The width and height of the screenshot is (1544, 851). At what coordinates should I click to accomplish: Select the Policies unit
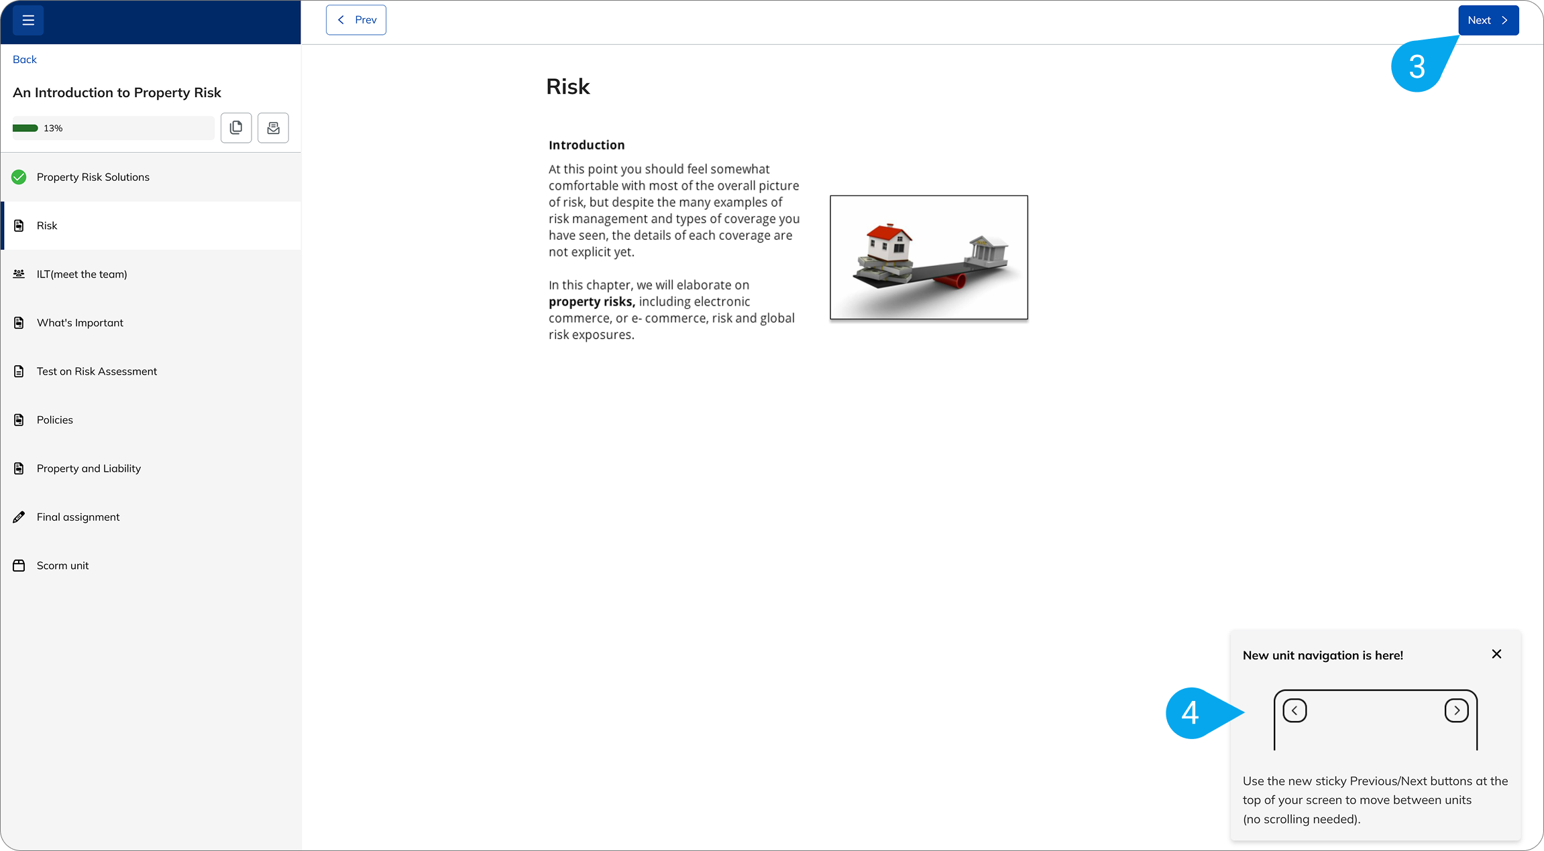click(54, 419)
